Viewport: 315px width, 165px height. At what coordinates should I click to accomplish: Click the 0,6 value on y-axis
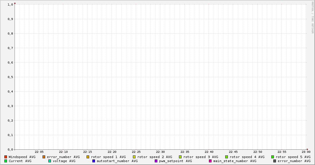coord(10,63)
